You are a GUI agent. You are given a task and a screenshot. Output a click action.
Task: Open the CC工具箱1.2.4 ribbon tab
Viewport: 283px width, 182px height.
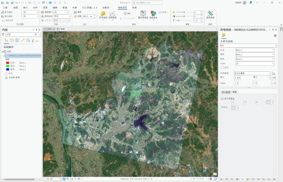90,8
